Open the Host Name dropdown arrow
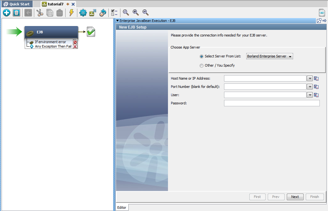Viewport: 328px width, 211px height. 310,78
